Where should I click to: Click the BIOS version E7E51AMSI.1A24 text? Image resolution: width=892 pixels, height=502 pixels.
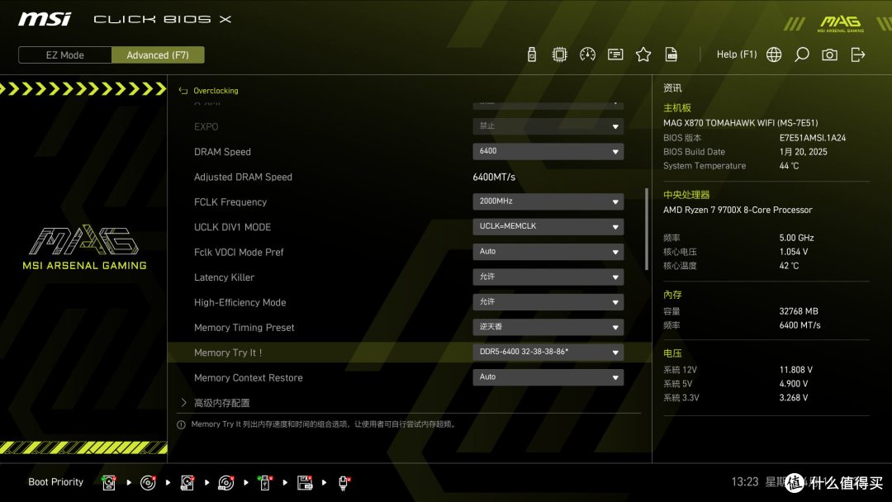tap(813, 138)
